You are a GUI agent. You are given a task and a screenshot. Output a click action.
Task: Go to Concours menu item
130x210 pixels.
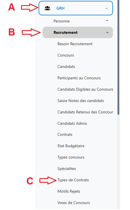click(66, 55)
